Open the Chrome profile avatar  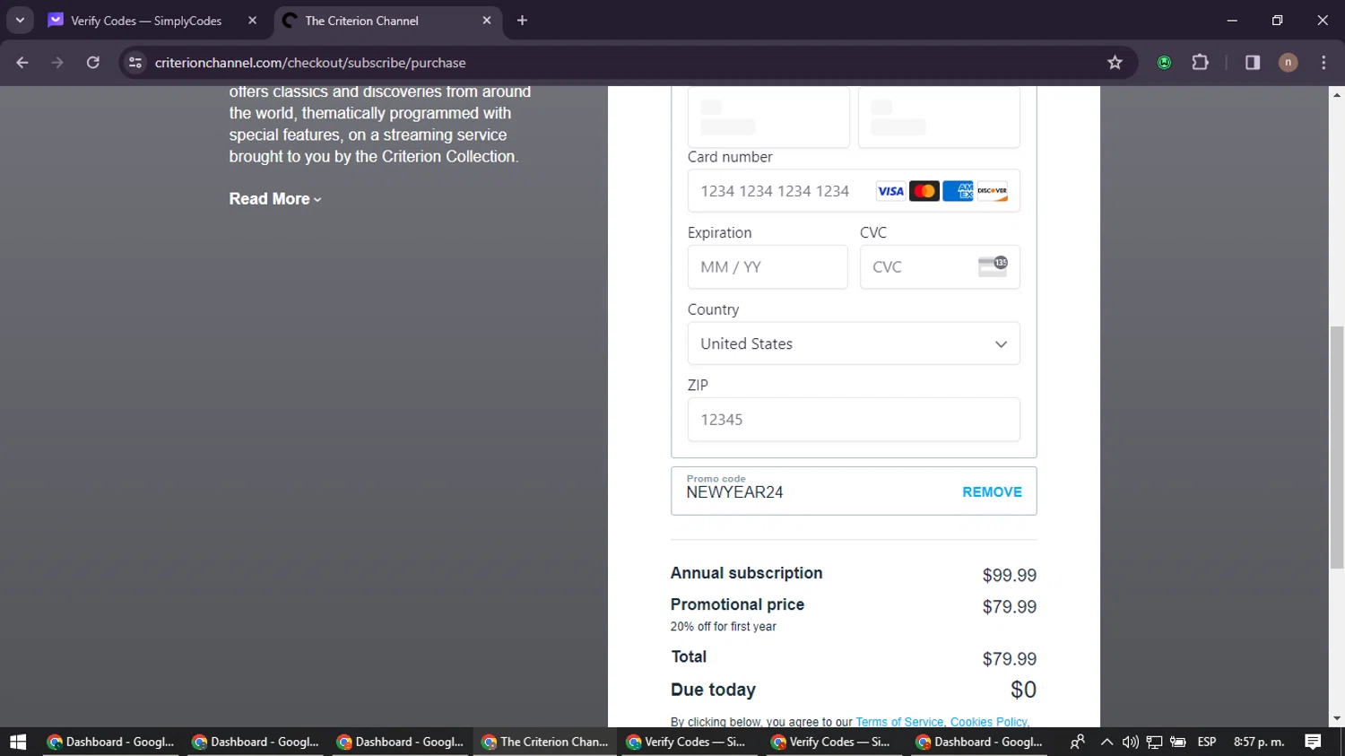[x=1288, y=63]
